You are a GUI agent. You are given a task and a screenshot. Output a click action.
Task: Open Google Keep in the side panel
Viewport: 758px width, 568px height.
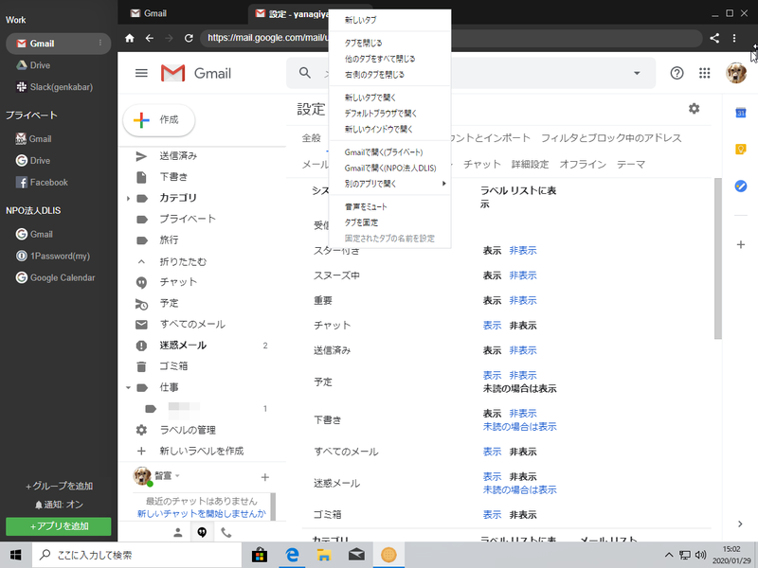(741, 149)
